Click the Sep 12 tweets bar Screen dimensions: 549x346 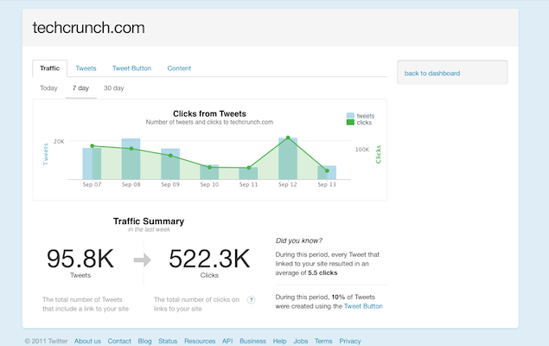pyautogui.click(x=288, y=158)
